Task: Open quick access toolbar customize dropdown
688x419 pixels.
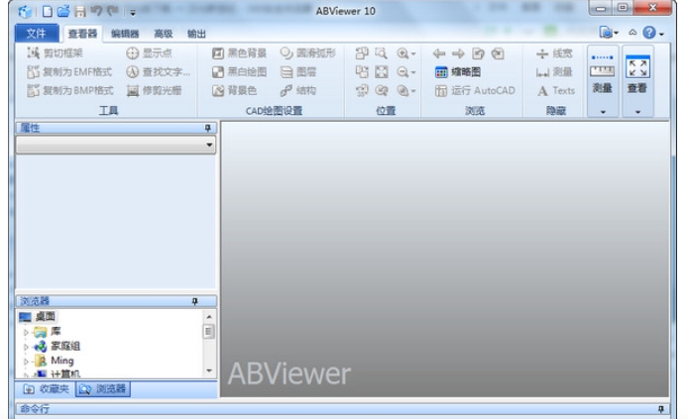Action: click(133, 13)
